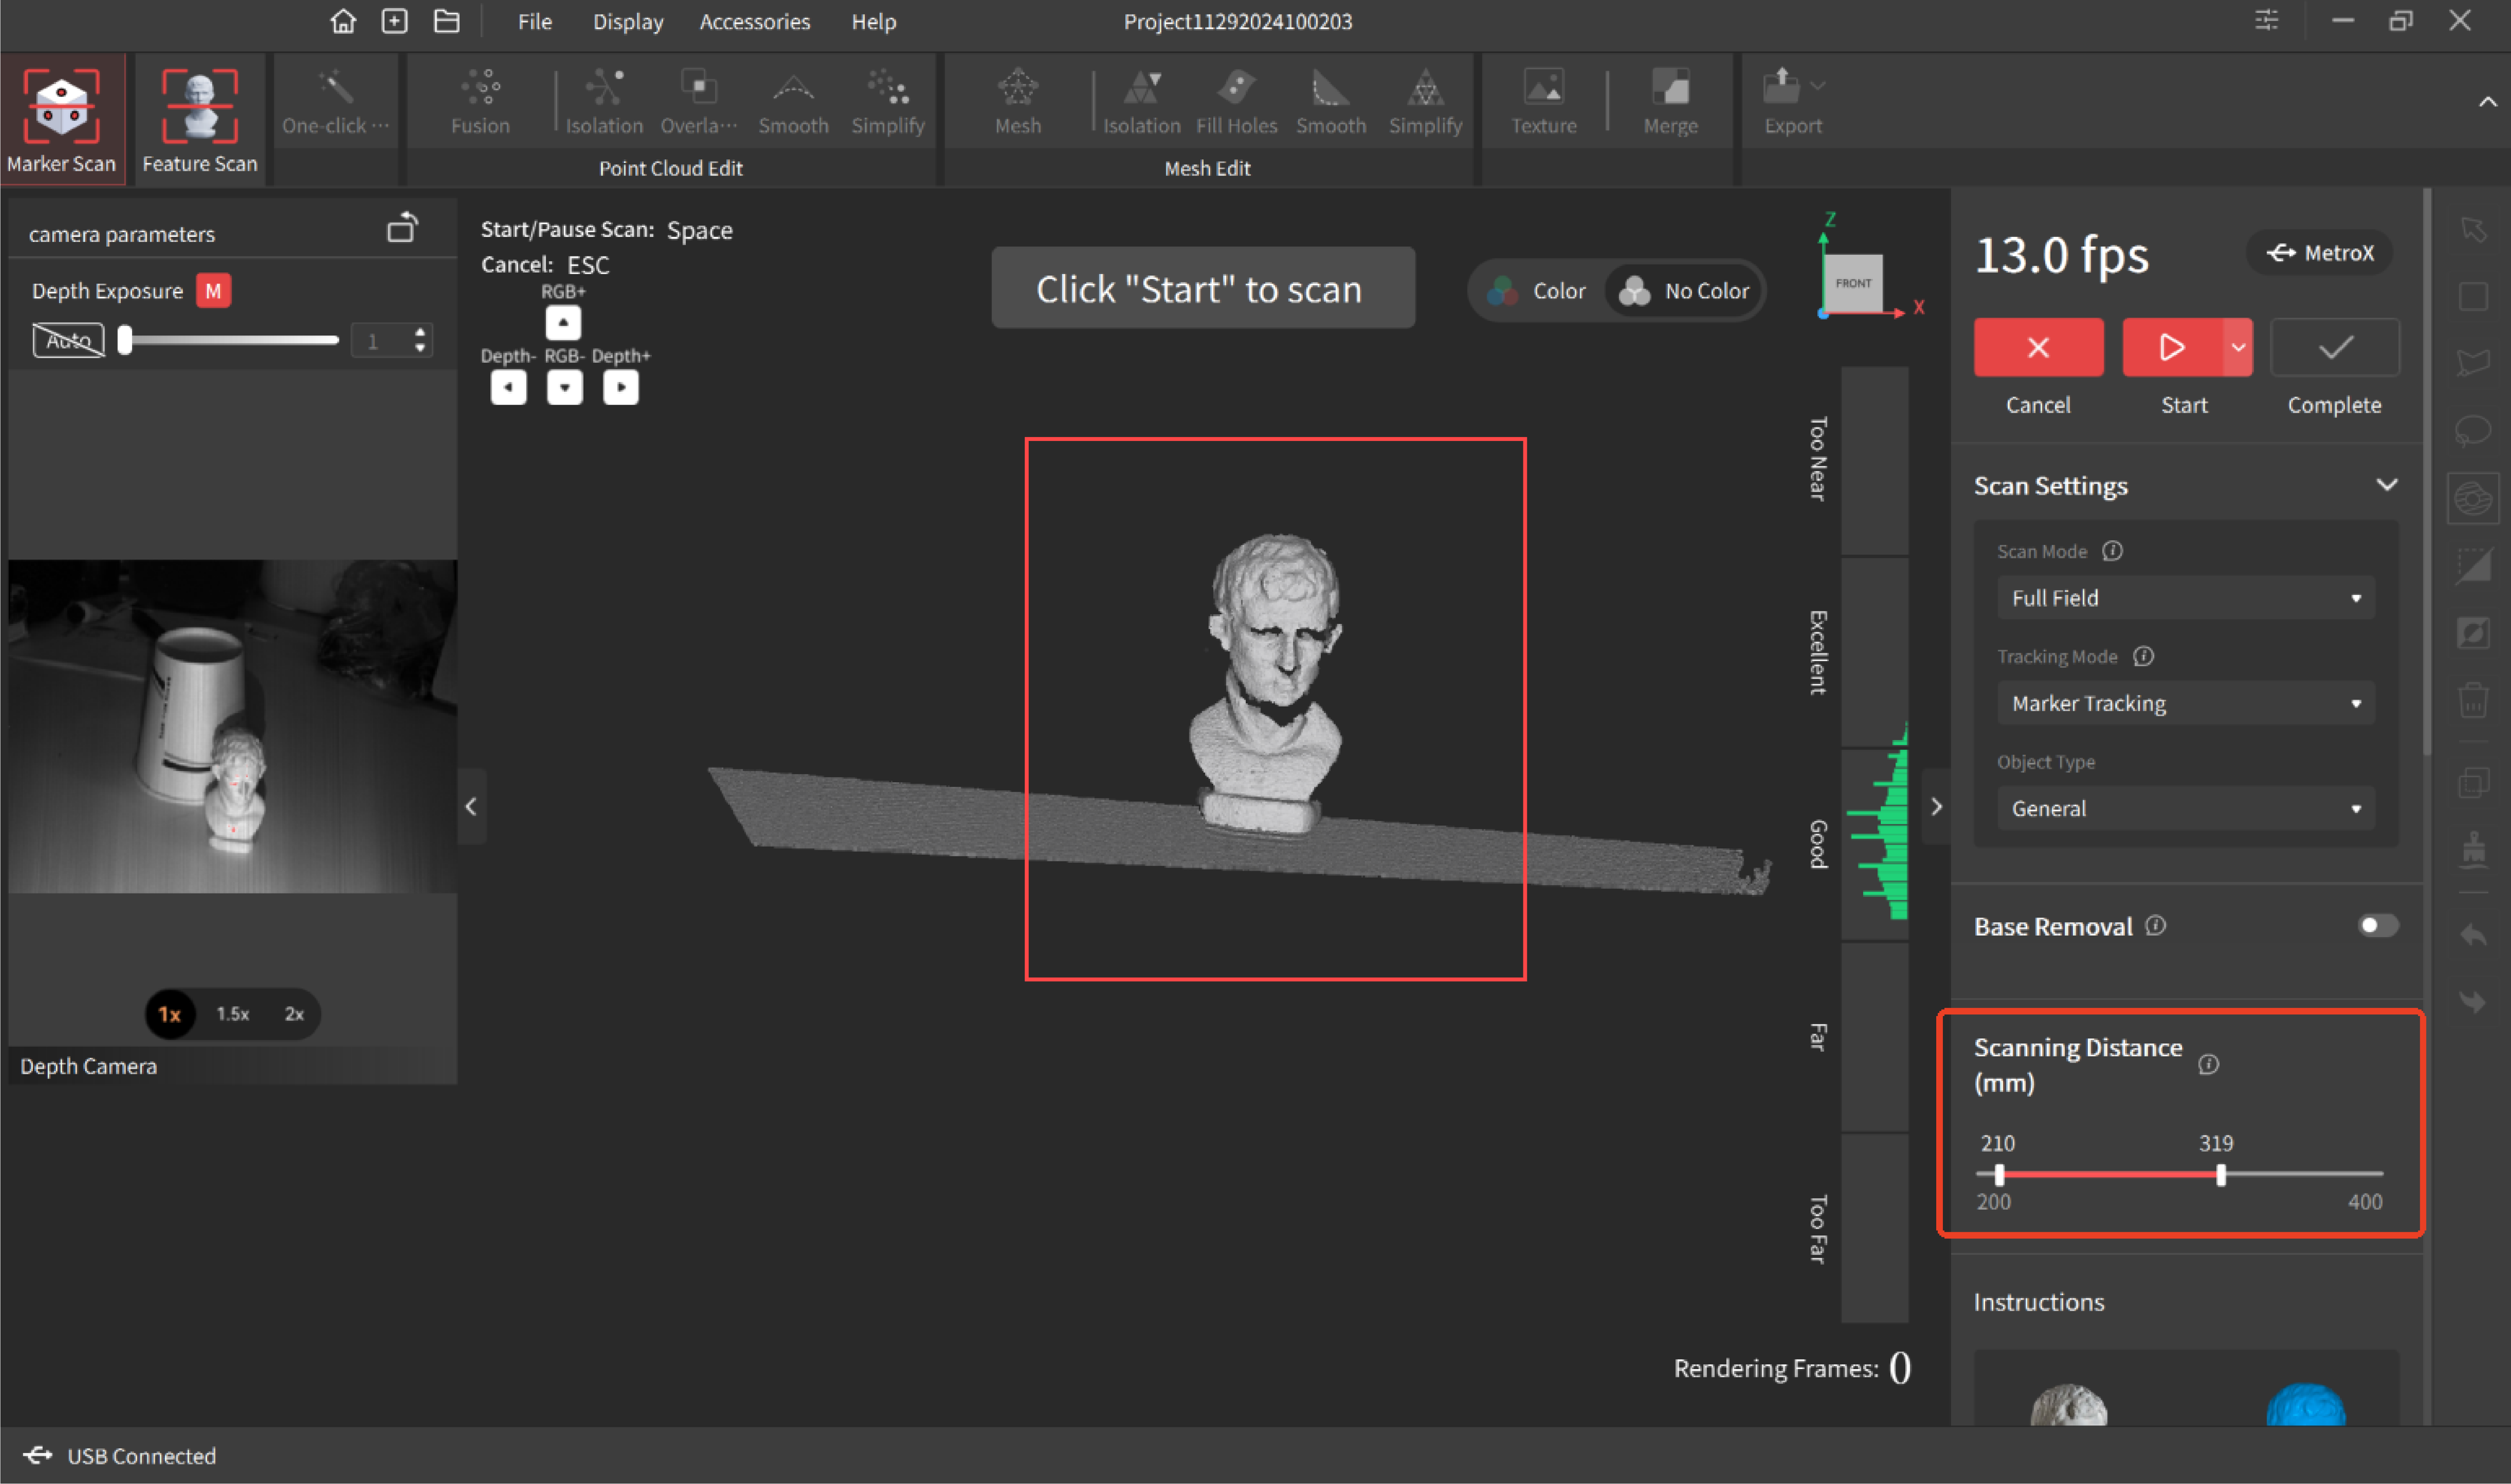Click the RGB- down arrow button
2511x1484 pixels.
pyautogui.click(x=565, y=387)
